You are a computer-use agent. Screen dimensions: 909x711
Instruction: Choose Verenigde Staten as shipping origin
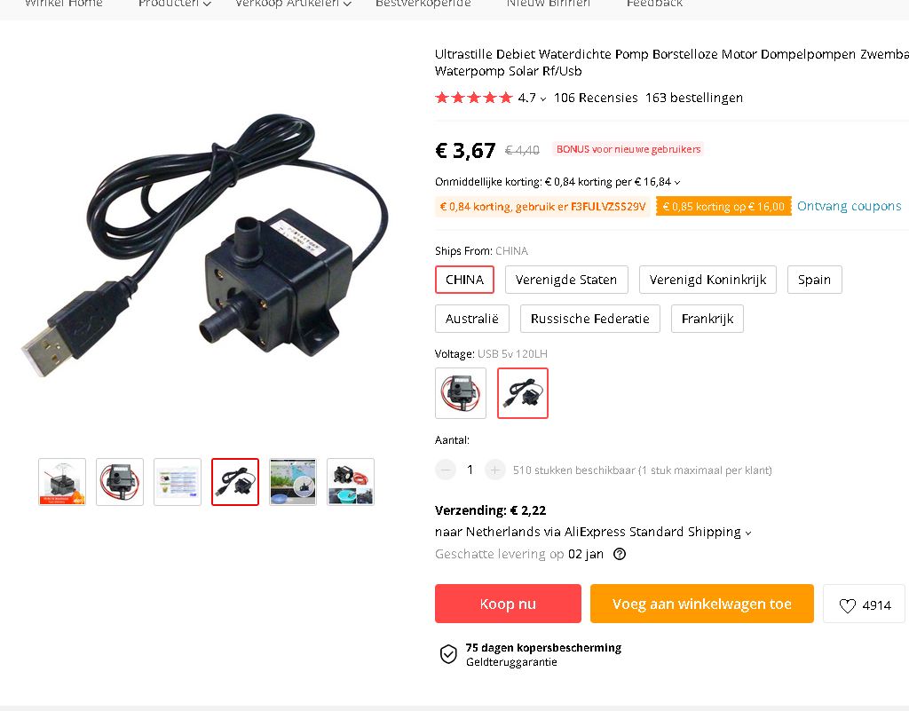566,280
